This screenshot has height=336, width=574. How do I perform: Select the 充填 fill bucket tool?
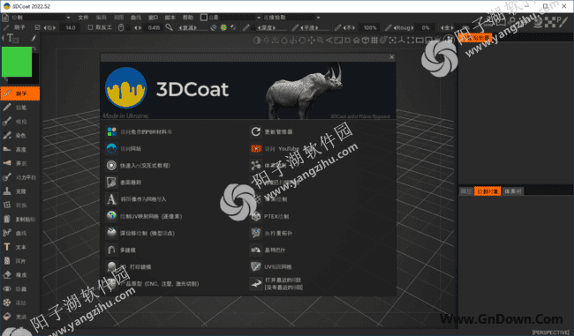point(20,317)
